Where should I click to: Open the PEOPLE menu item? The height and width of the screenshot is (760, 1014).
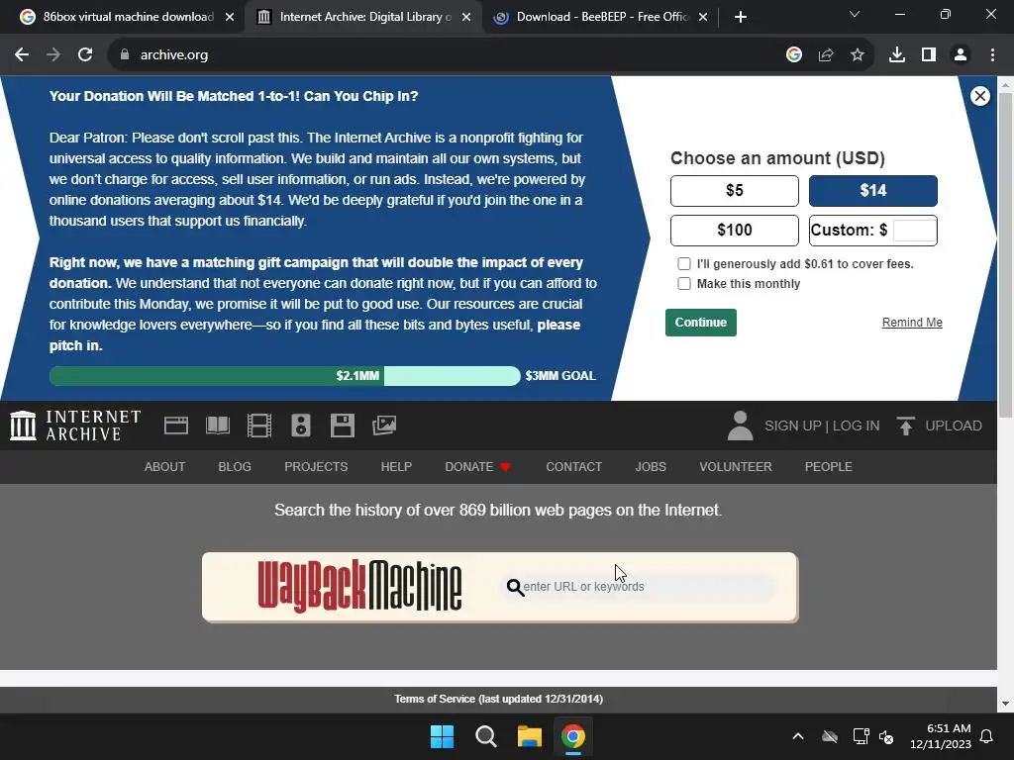829,467
